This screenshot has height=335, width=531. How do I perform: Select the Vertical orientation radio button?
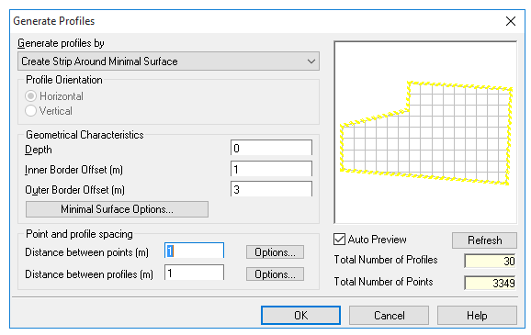[31, 111]
